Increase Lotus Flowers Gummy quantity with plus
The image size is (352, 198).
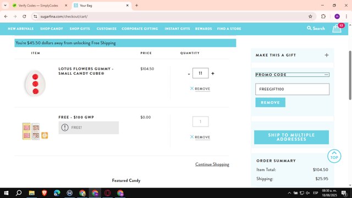(213, 73)
